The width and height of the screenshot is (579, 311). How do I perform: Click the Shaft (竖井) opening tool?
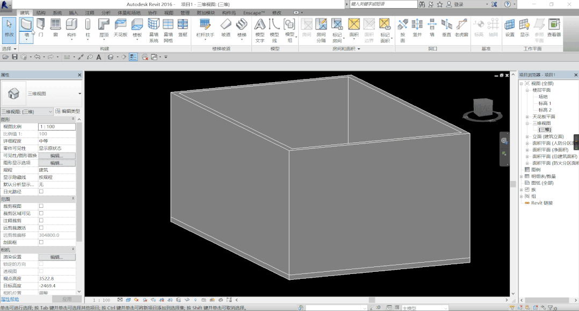pos(417,28)
